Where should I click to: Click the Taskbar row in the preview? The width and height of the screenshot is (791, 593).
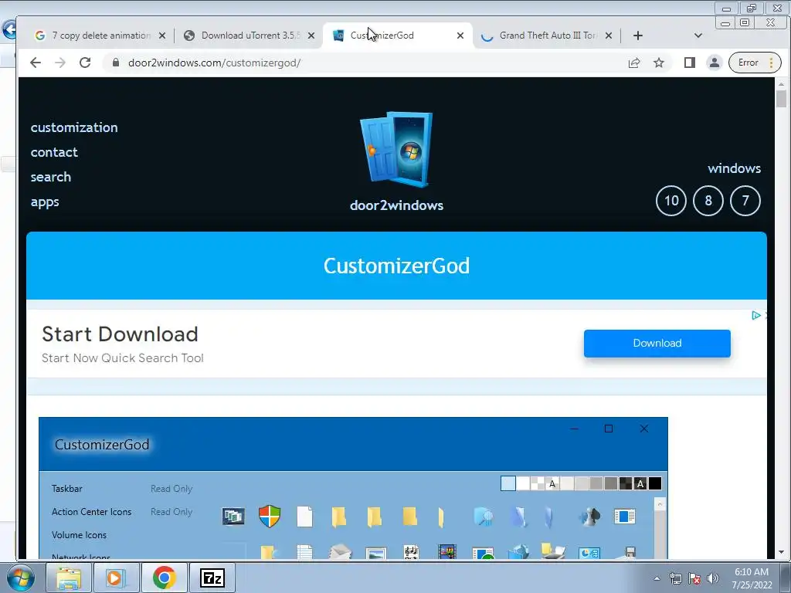[x=66, y=489]
